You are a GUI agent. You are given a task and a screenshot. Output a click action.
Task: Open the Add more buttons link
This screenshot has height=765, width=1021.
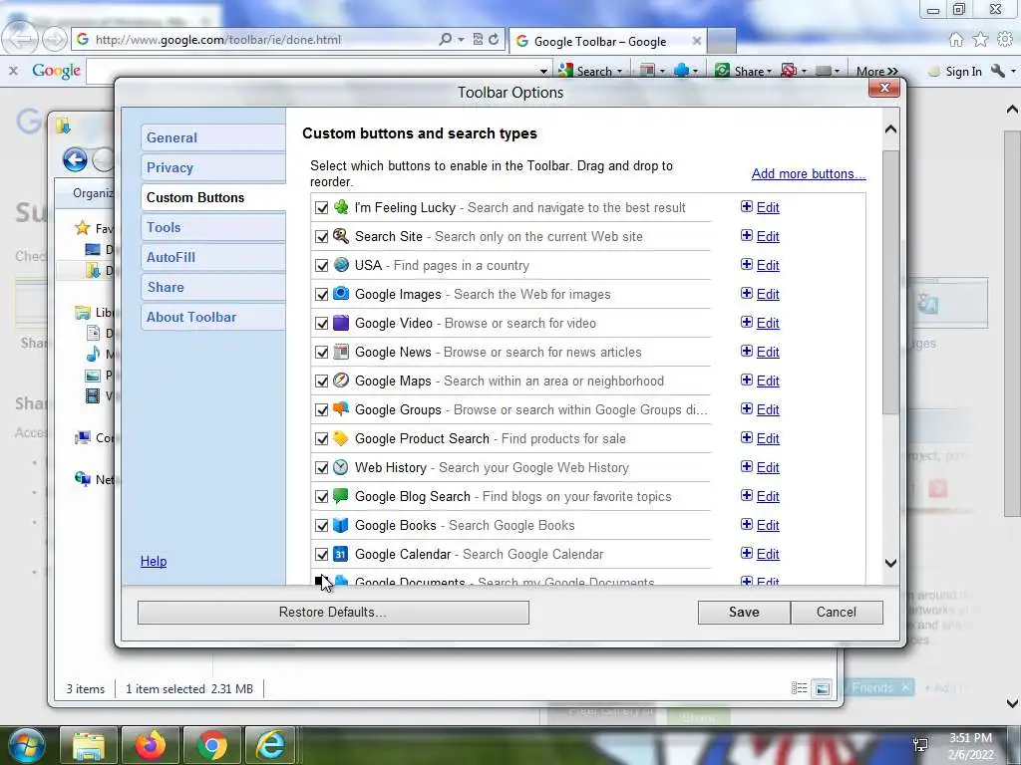click(x=809, y=173)
